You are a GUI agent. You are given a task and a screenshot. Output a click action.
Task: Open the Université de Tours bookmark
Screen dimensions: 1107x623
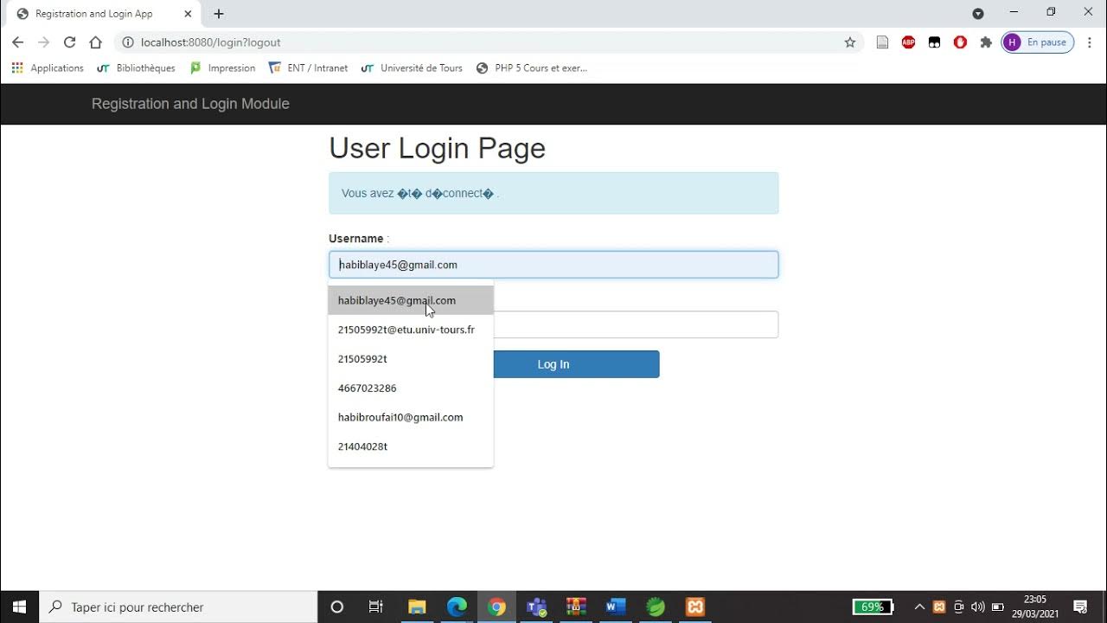coord(412,68)
